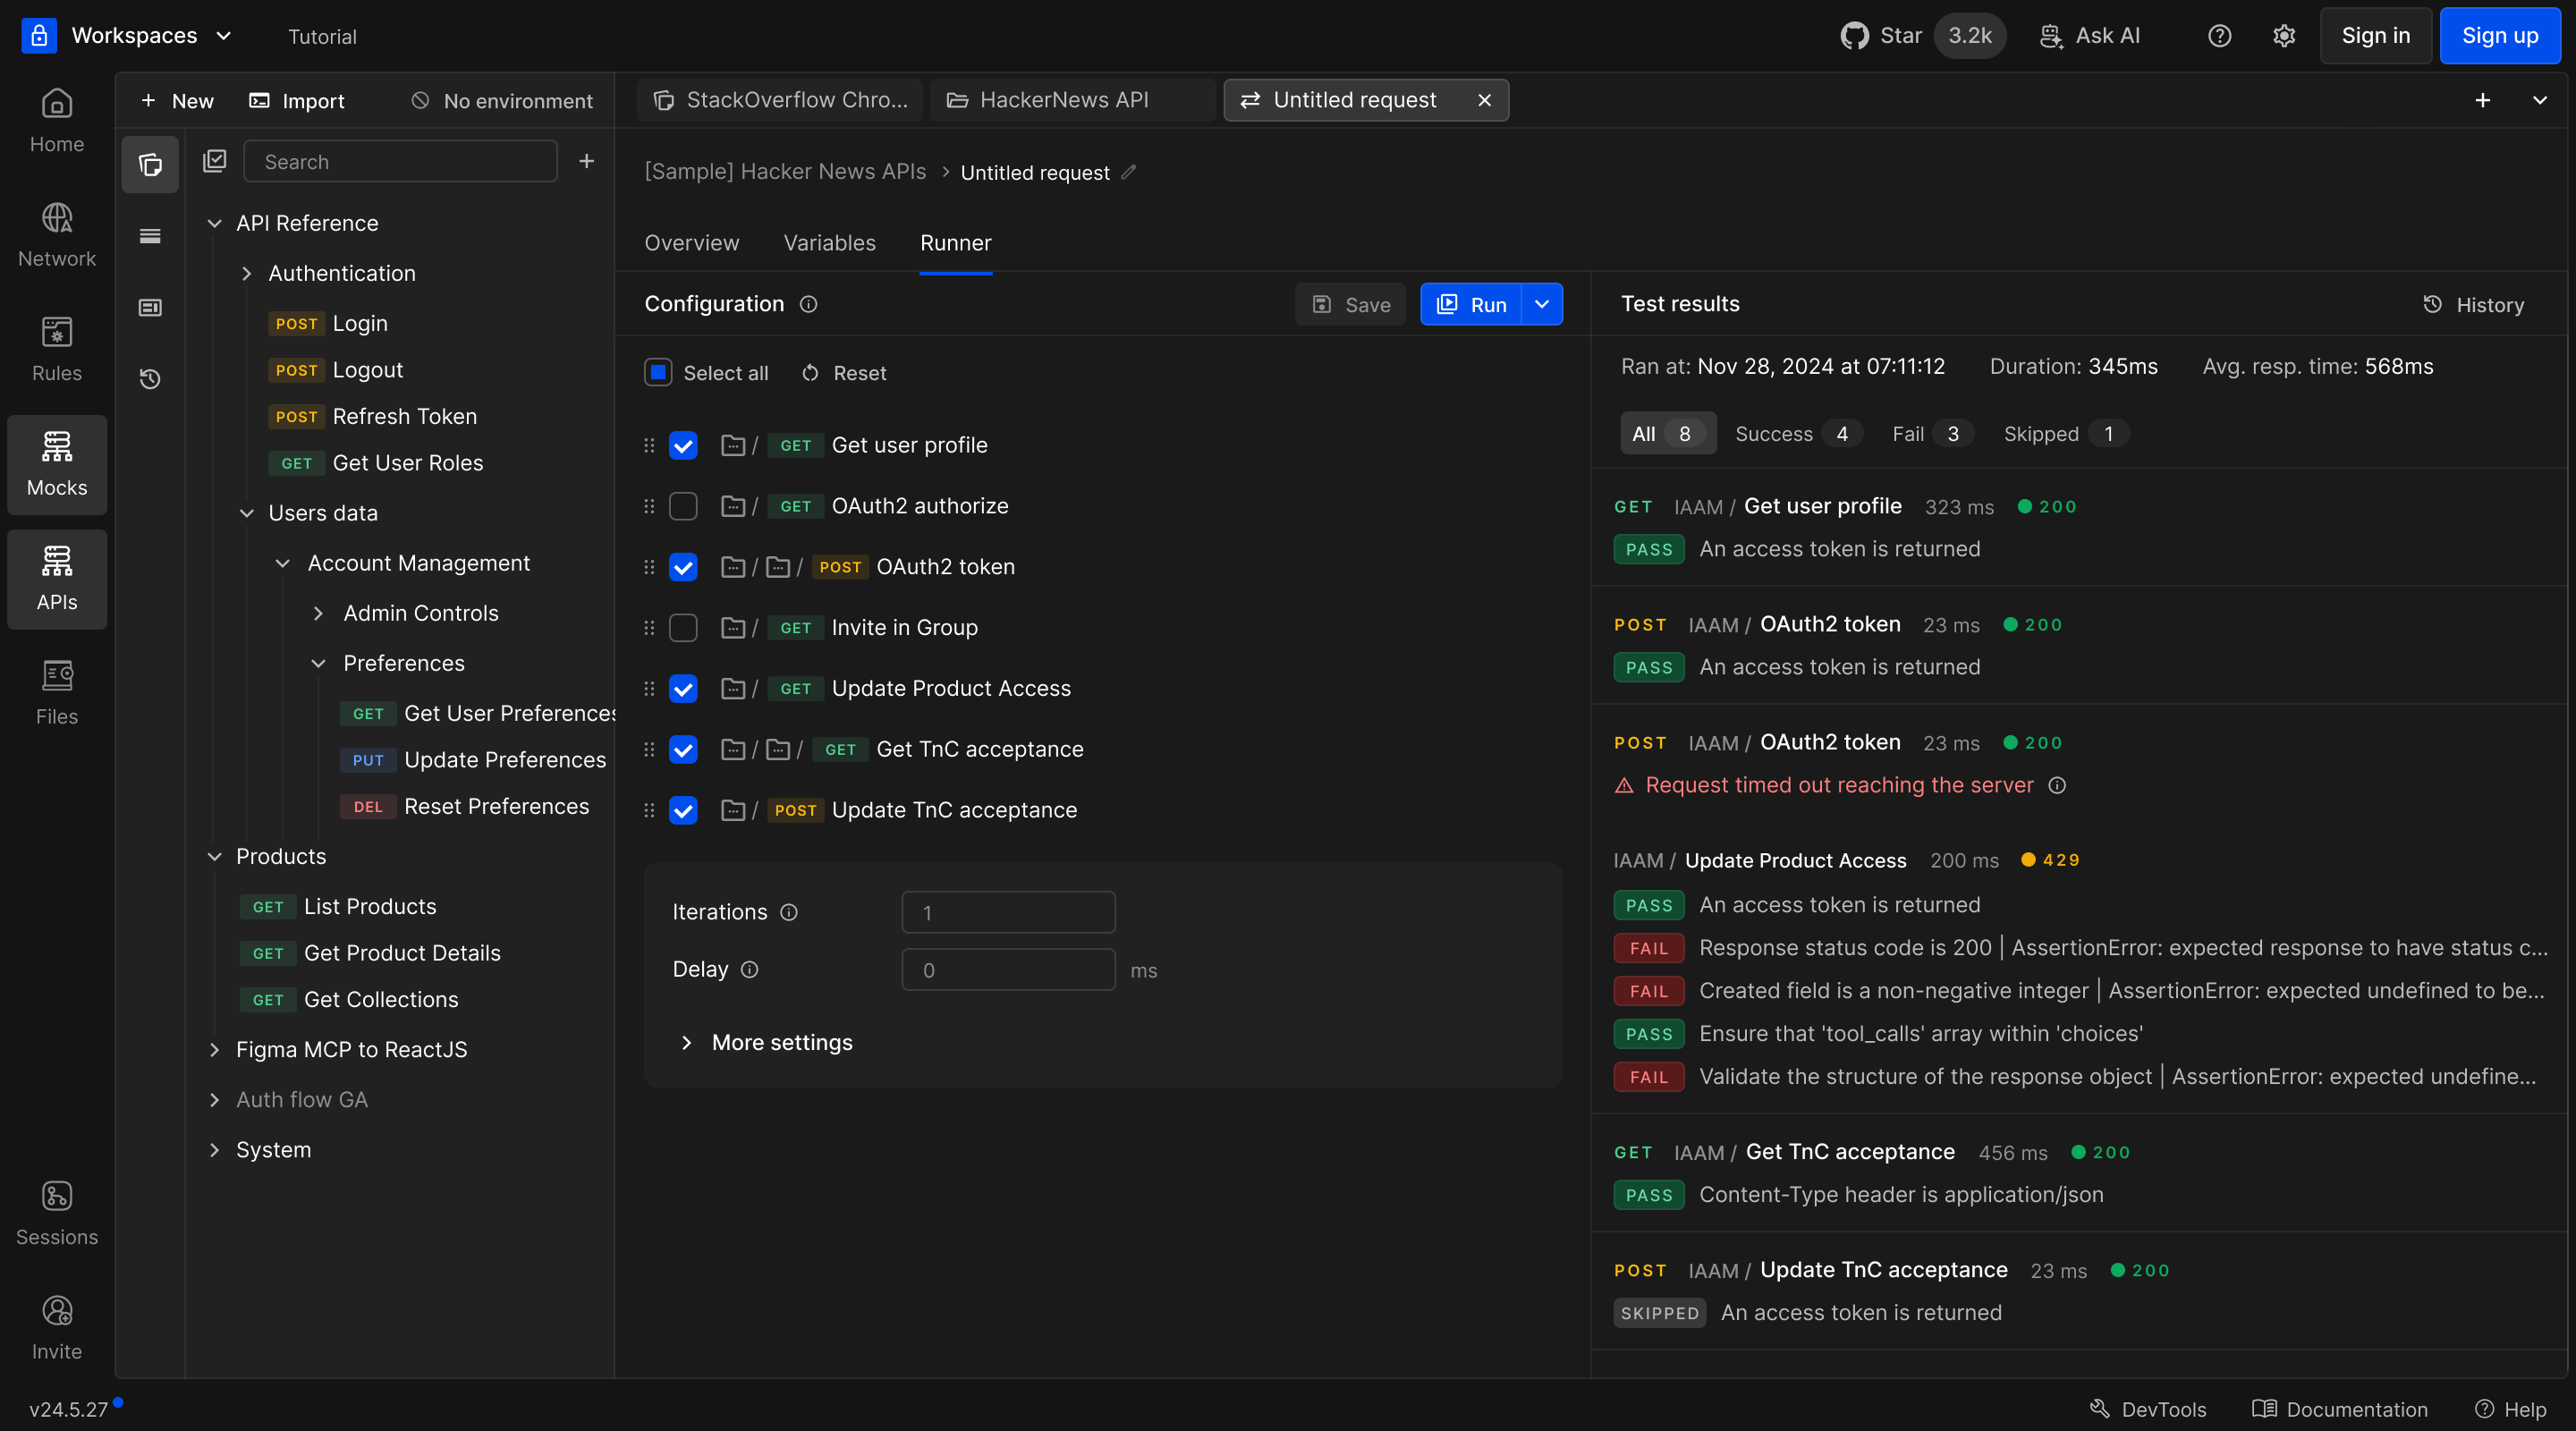This screenshot has width=2576, height=1431.
Task: Click the GitHub Star icon
Action: pyautogui.click(x=1854, y=36)
